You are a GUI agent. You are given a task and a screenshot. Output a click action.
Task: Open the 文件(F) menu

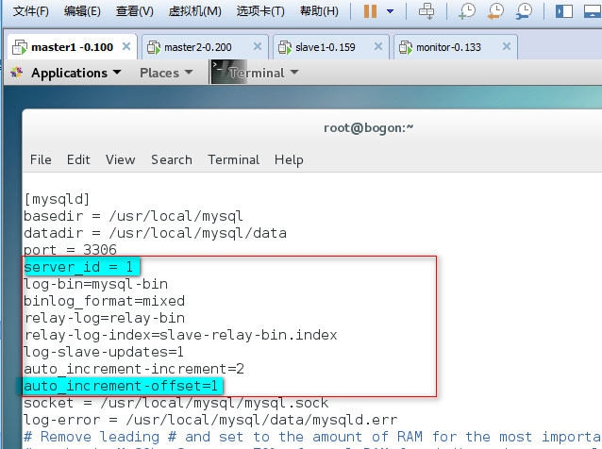(x=31, y=11)
